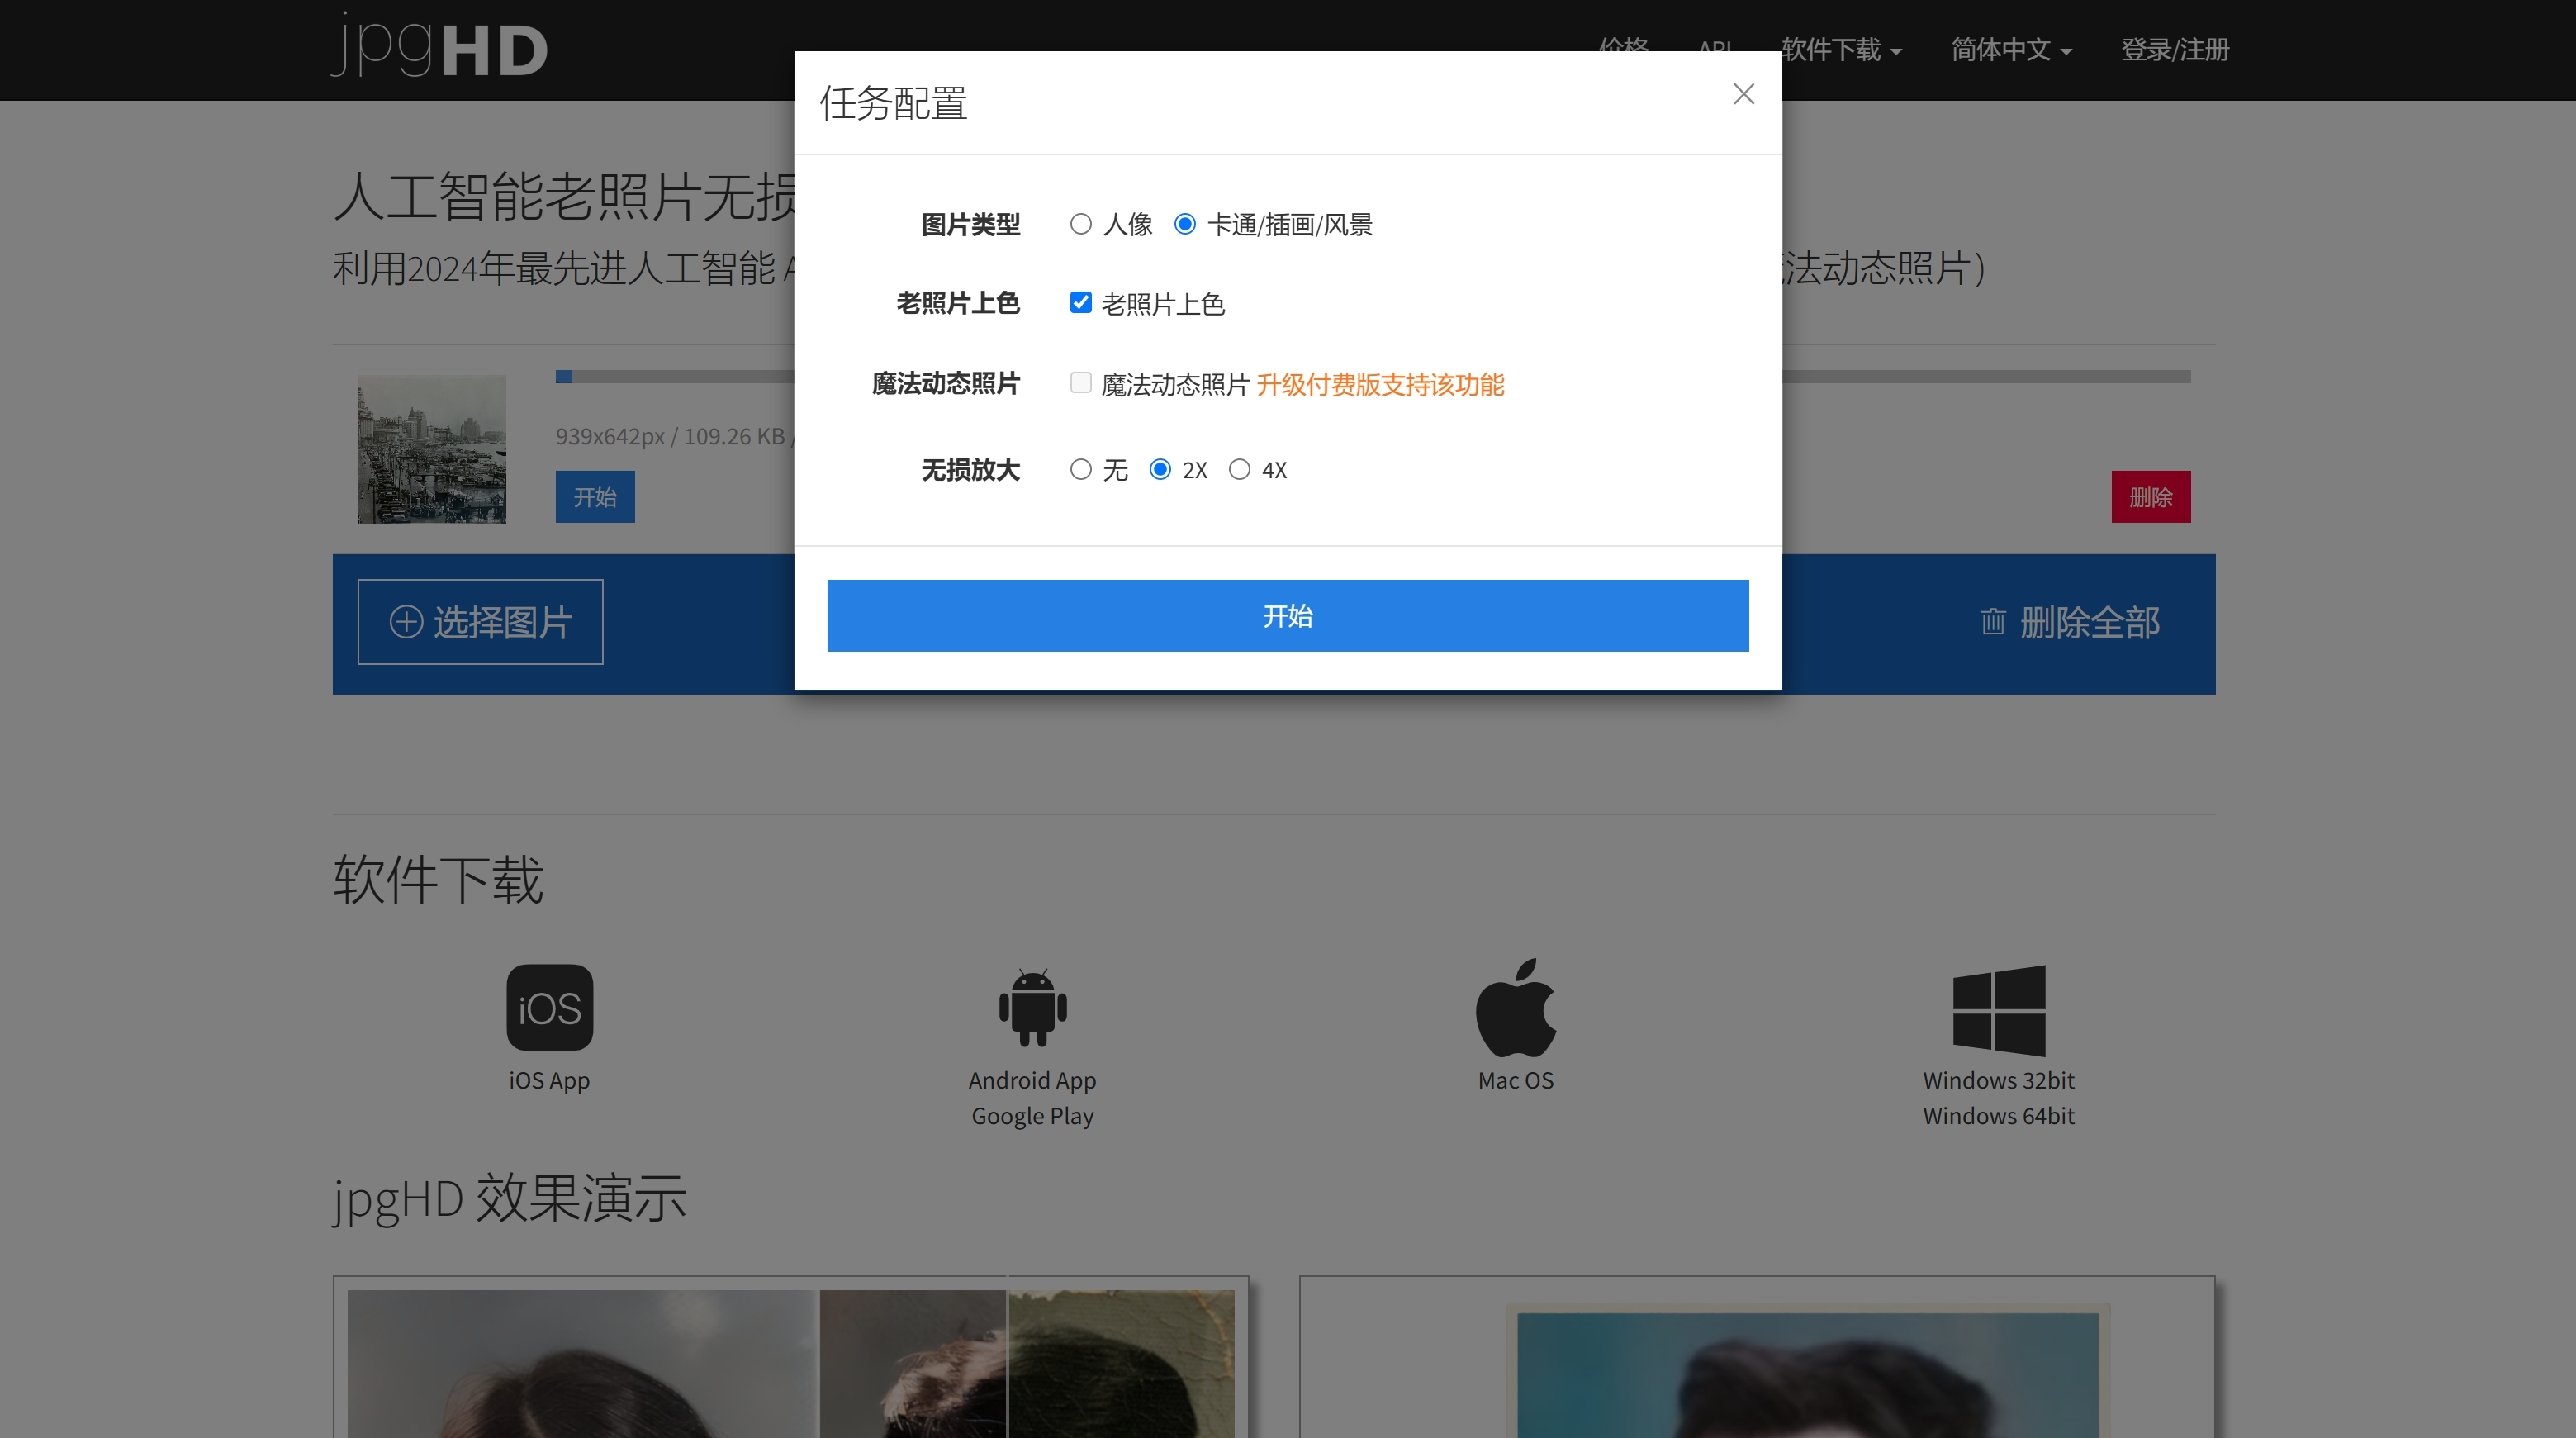Open the Google Play link
The image size is (2576, 1438).
[1032, 1116]
